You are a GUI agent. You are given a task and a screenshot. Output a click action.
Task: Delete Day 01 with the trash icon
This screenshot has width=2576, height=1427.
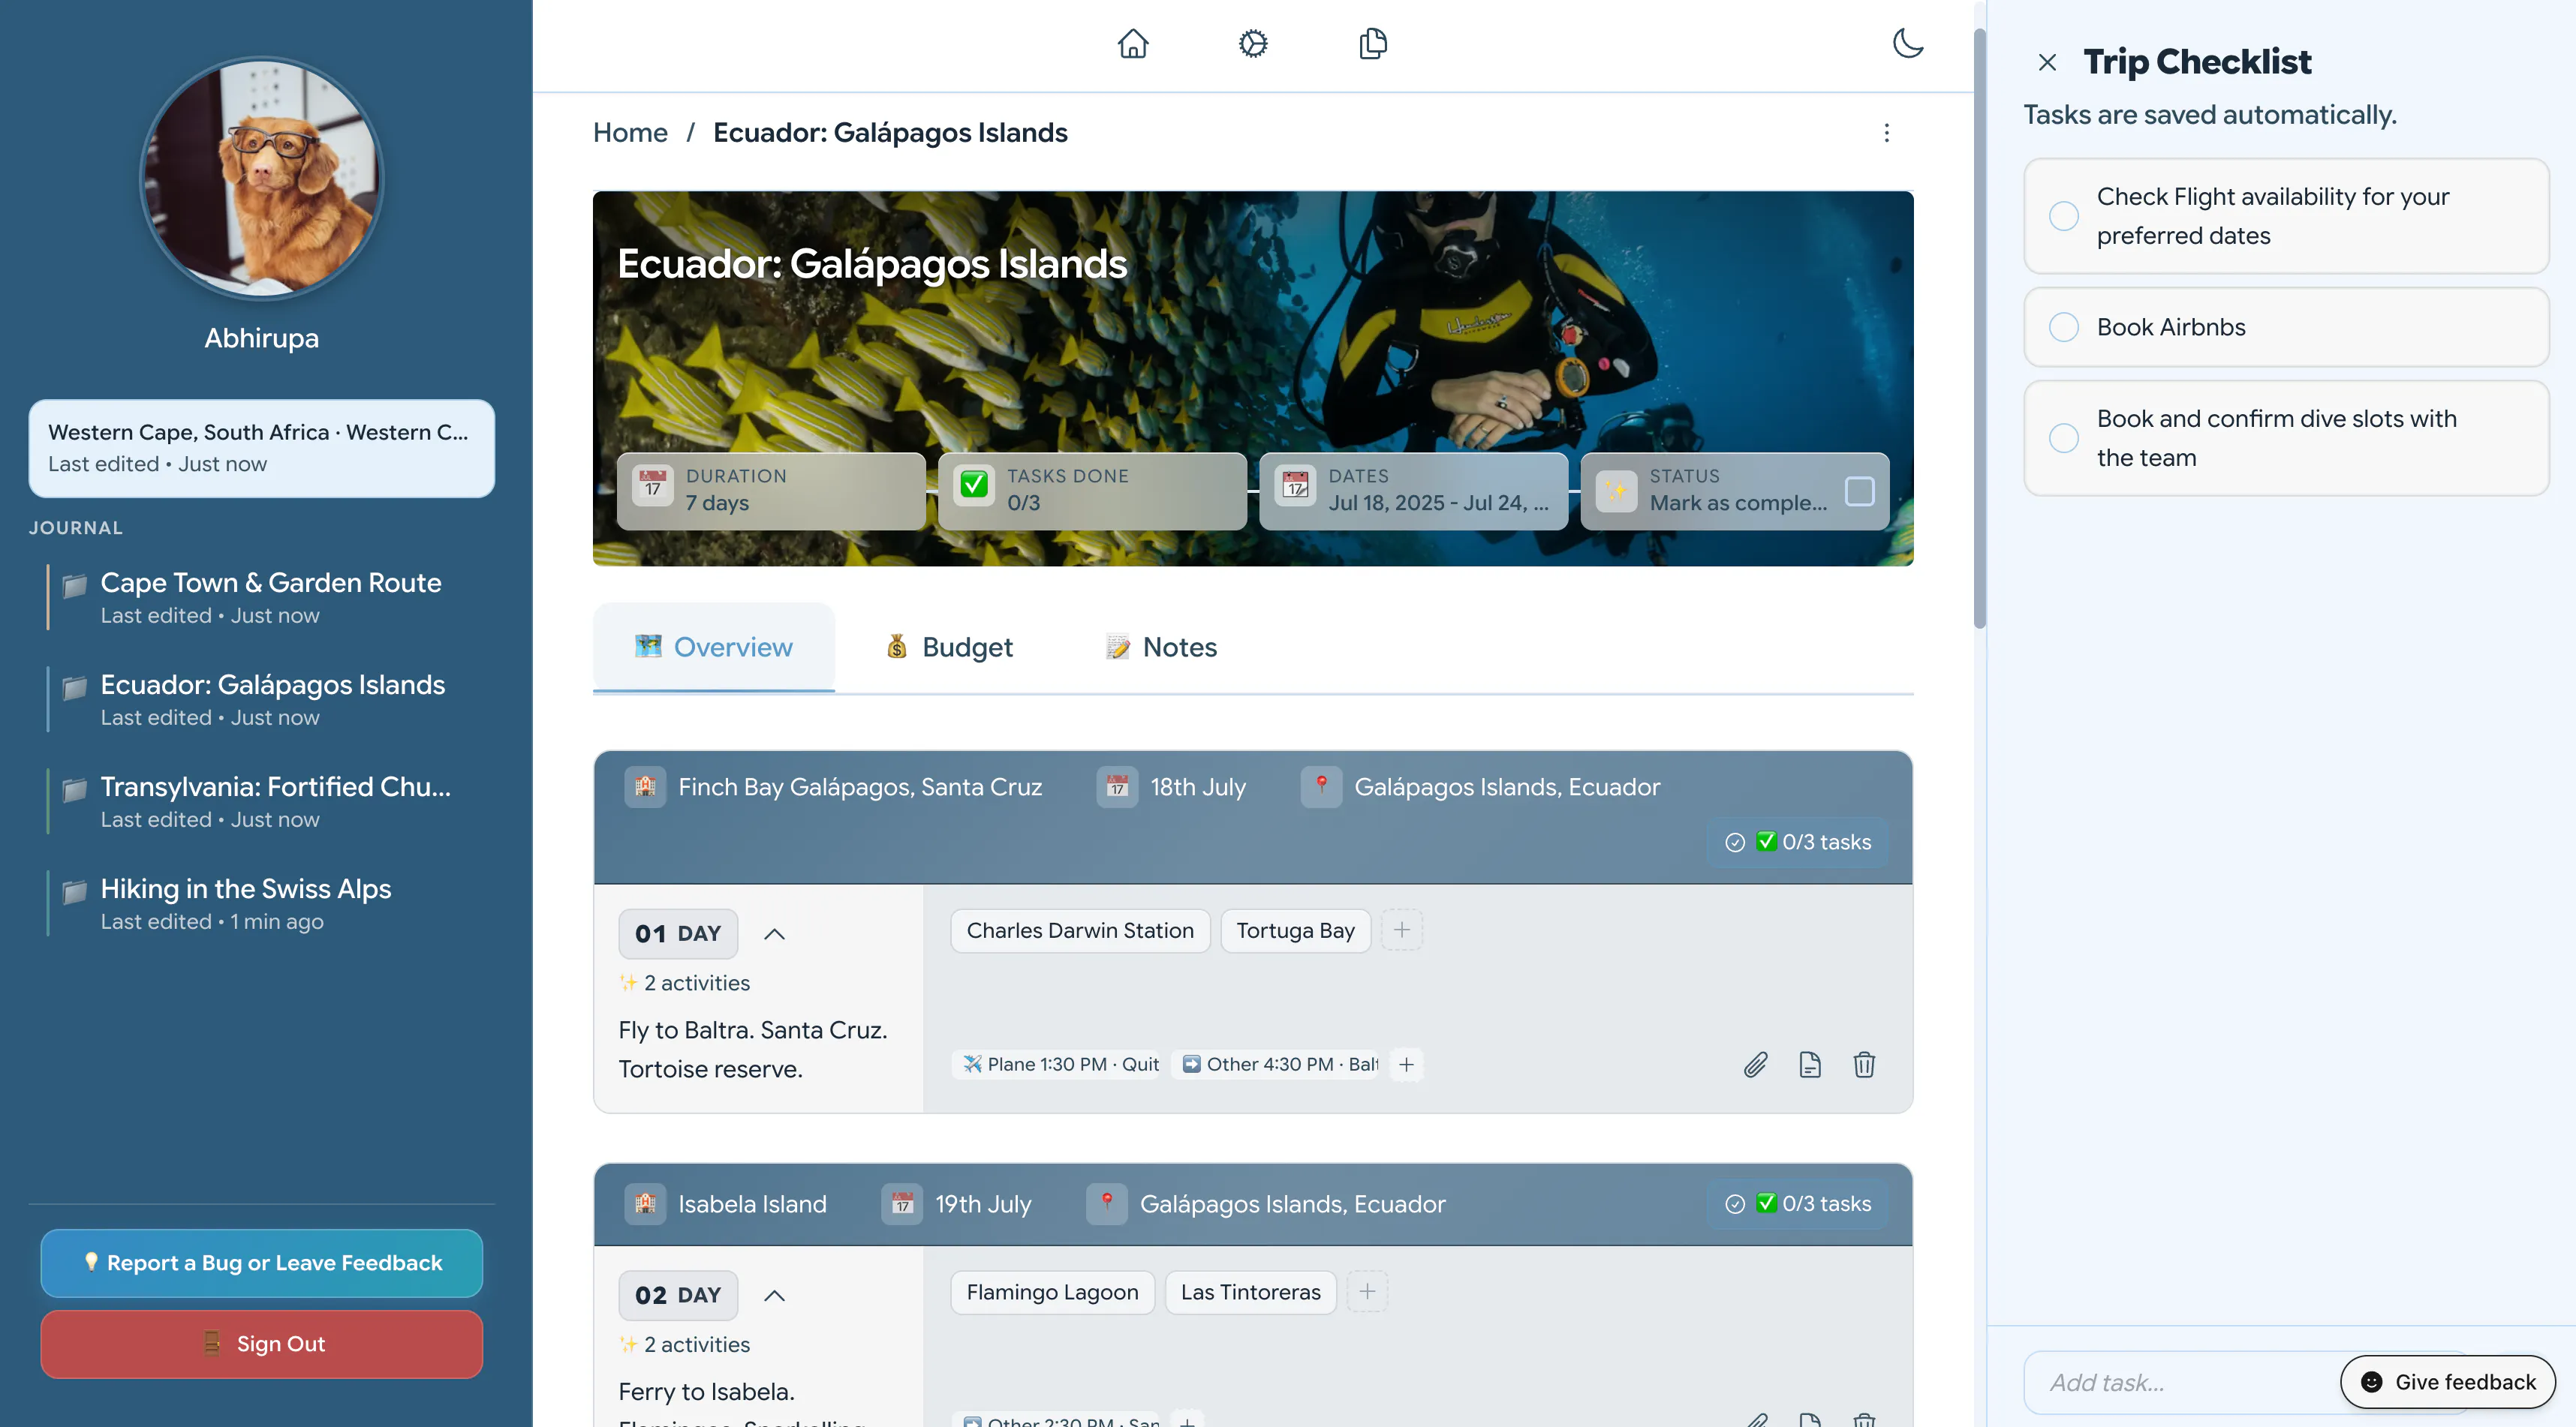click(x=1864, y=1065)
